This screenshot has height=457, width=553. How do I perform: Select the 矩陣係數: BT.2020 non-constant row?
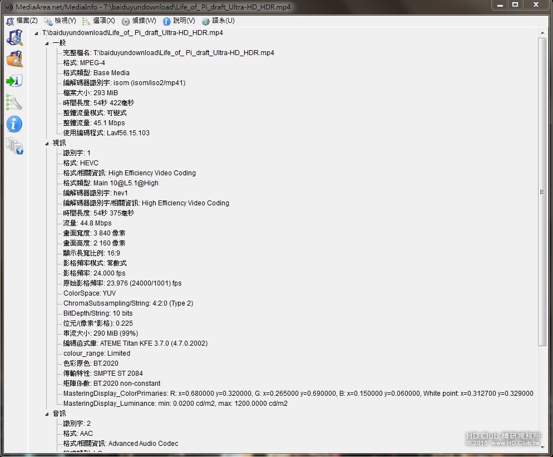click(x=112, y=384)
